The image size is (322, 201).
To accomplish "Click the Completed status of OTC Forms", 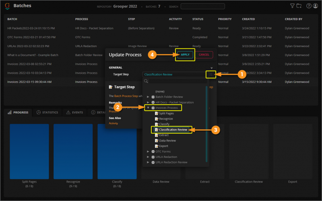I will tap(200, 37).
